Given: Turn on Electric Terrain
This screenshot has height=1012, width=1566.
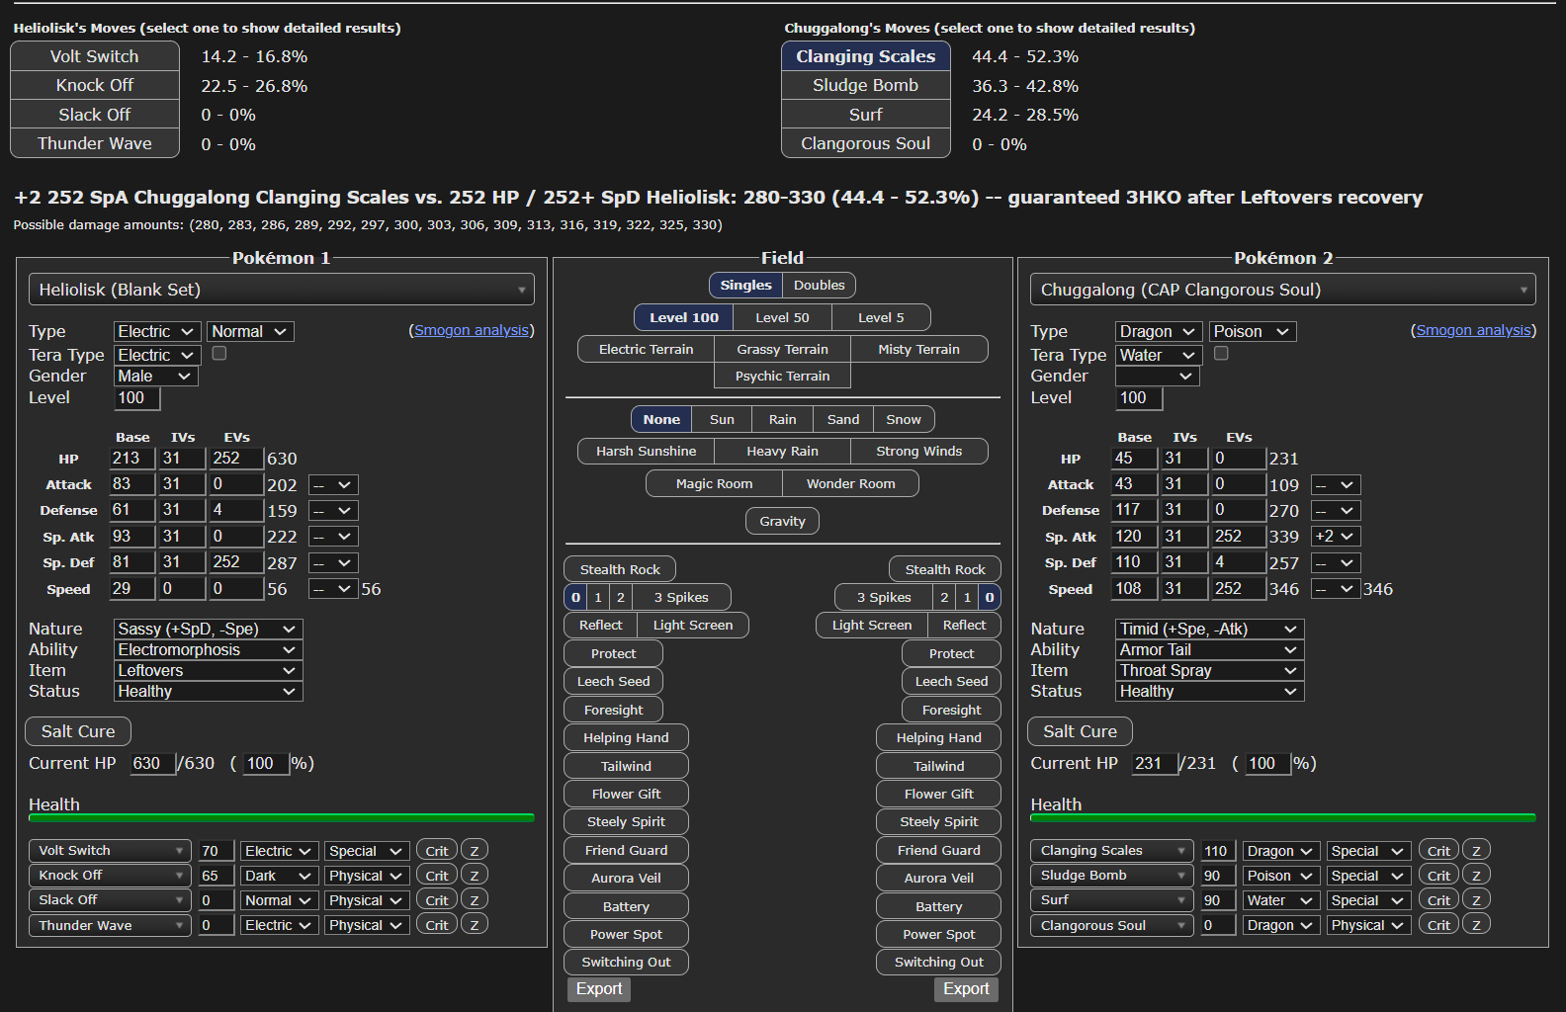Looking at the screenshot, I should (646, 350).
